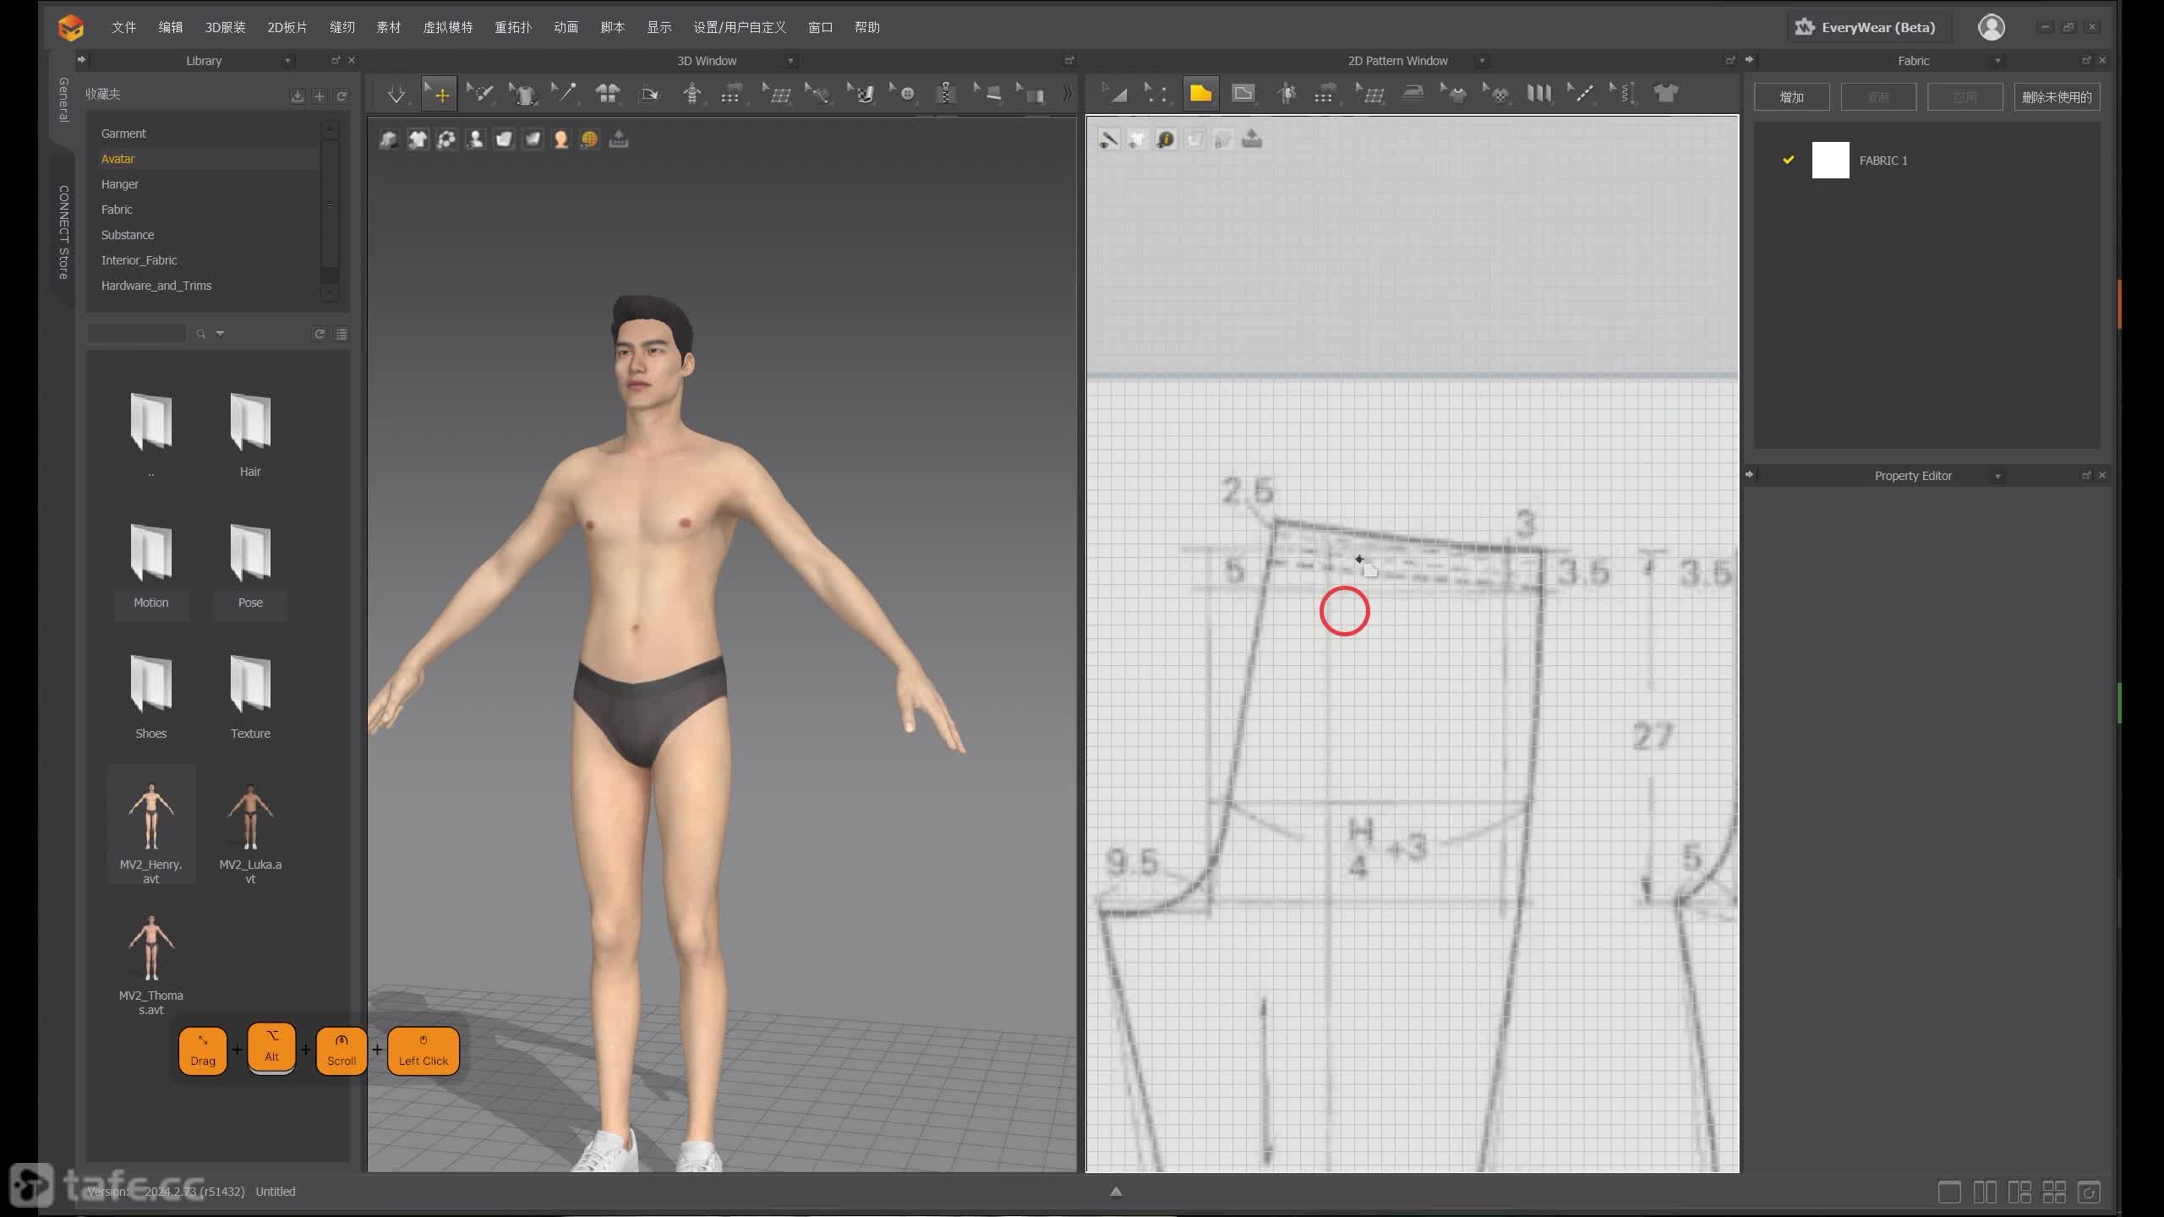Image resolution: width=2164 pixels, height=1217 pixels.
Task: Click the 增加 fabric button
Action: tap(1791, 97)
